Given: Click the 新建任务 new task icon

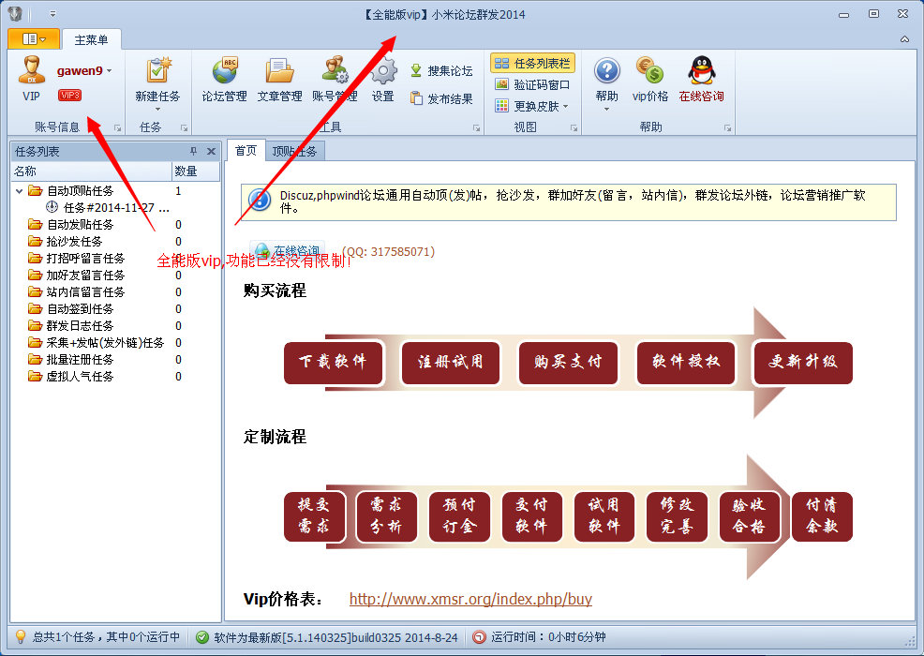Looking at the screenshot, I should (158, 70).
